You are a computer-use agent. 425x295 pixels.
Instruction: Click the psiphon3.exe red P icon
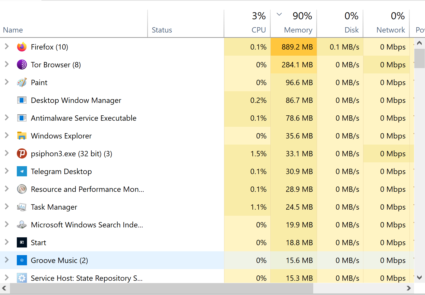(22, 154)
